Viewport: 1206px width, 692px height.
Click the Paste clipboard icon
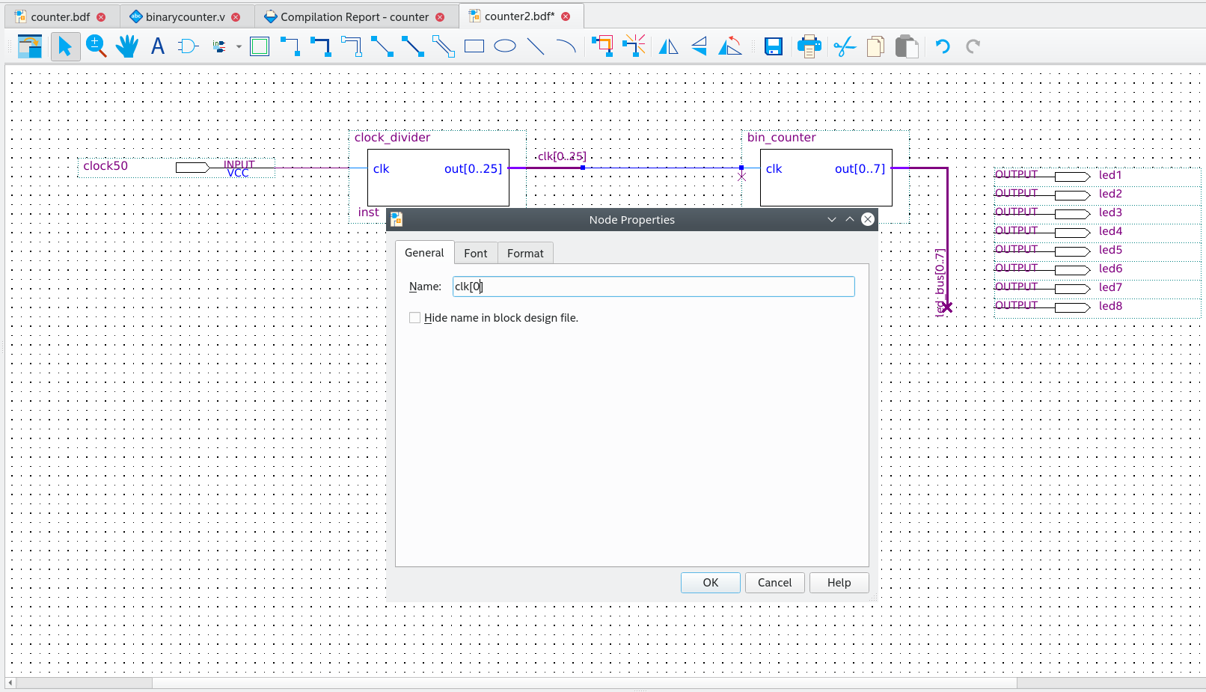point(907,46)
